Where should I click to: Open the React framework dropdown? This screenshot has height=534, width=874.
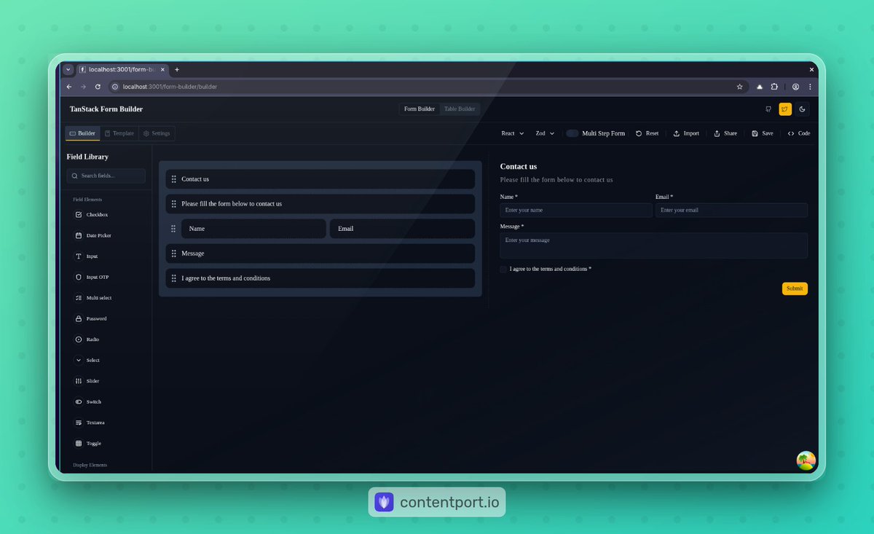pyautogui.click(x=513, y=133)
